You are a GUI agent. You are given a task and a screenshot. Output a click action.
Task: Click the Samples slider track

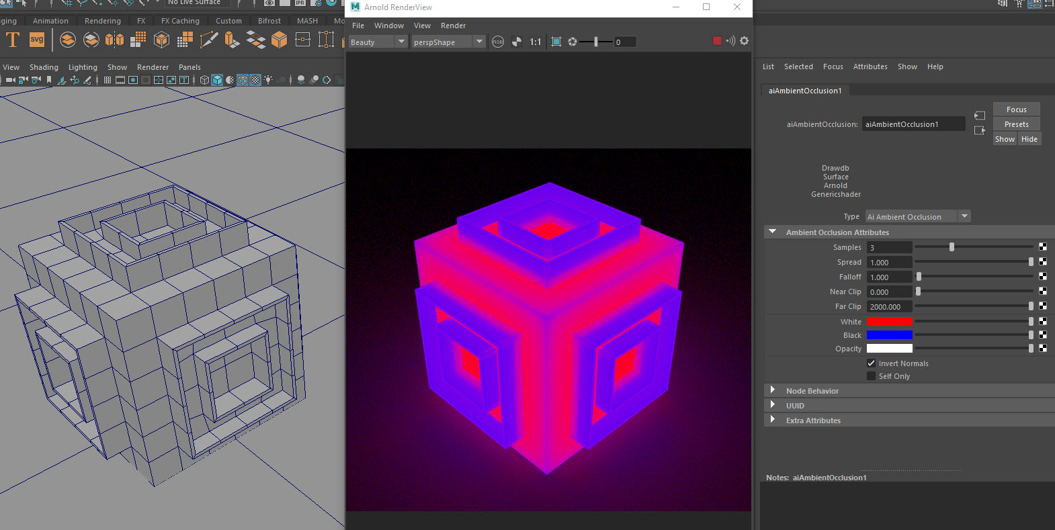[x=974, y=247]
